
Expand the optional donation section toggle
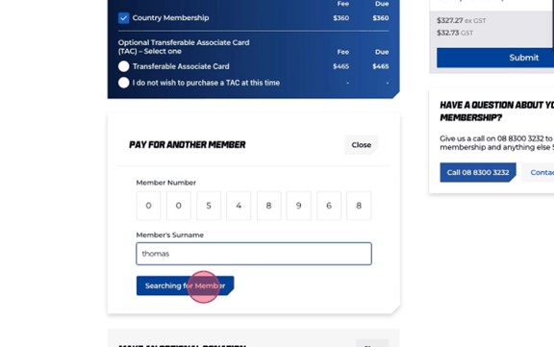[x=372, y=343]
